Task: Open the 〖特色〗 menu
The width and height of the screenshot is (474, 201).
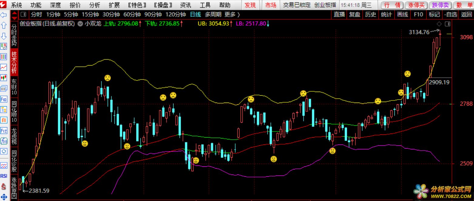Action: coord(137,5)
